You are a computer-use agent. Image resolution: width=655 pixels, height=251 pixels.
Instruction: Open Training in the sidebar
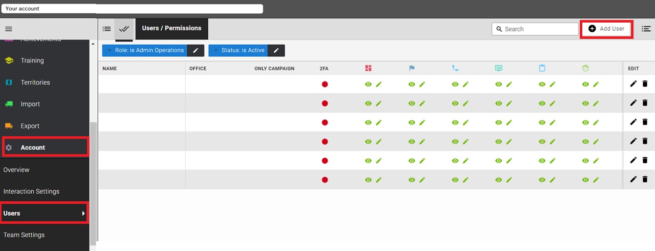[32, 60]
